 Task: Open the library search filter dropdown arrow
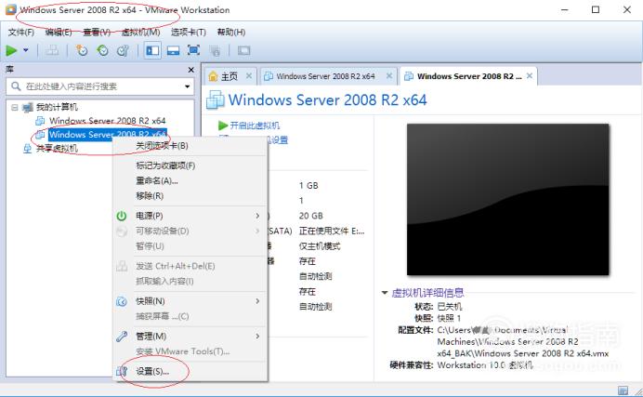click(x=187, y=86)
